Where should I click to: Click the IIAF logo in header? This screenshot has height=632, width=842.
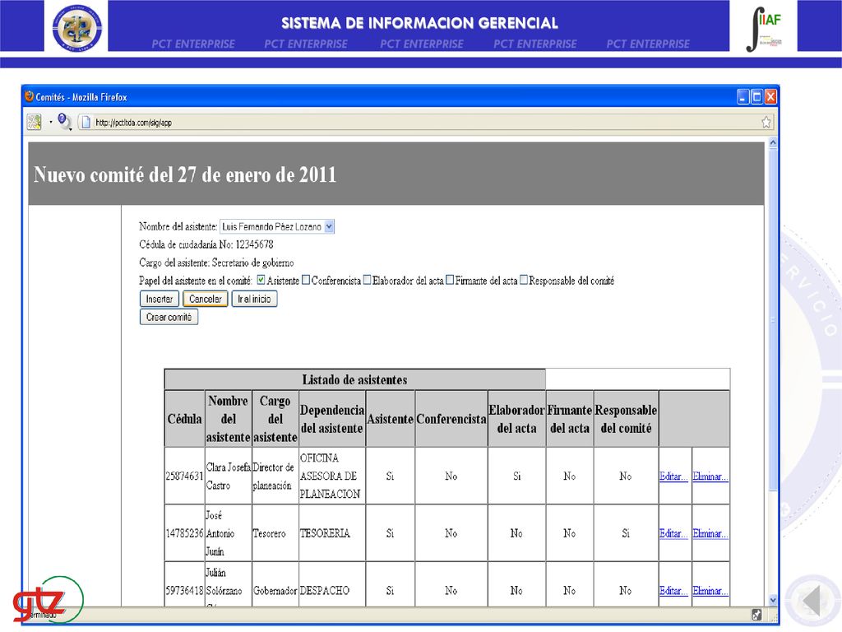tap(764, 29)
